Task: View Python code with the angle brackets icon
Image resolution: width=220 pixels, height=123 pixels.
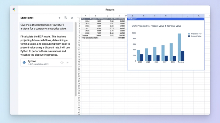Action: 62,63
